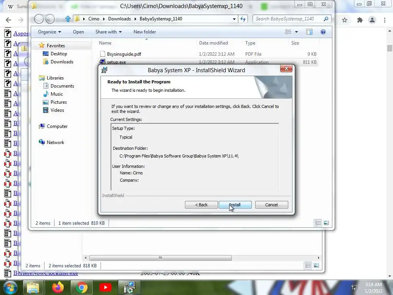Viewport: 393px width, 295px height.
Task: Select Computer in the navigation pane
Action: [57, 126]
